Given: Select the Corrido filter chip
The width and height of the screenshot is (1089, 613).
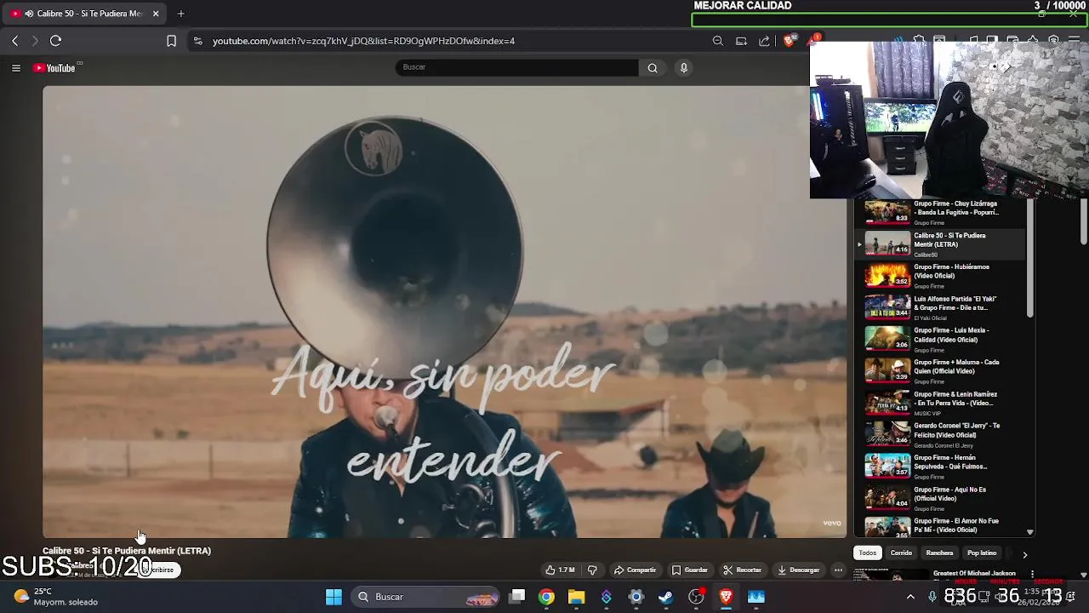Looking at the screenshot, I should pos(901,553).
